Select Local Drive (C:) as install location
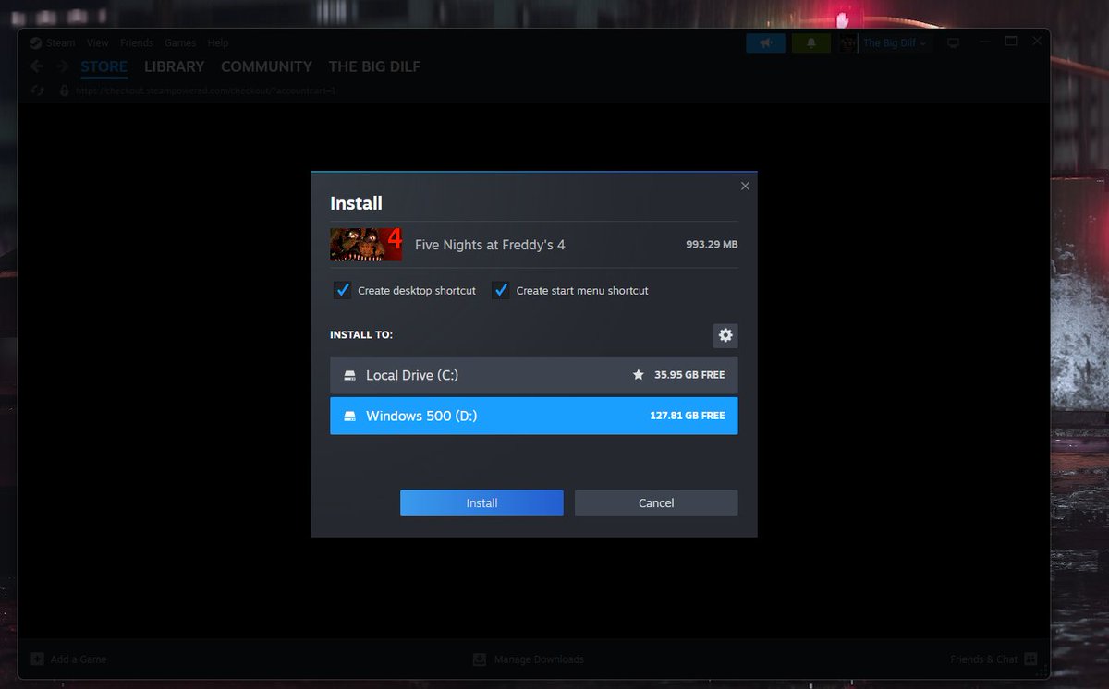Screen dimensions: 1109x689 (533, 375)
